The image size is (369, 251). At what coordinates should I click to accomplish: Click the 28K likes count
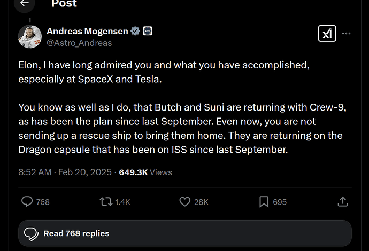click(201, 202)
